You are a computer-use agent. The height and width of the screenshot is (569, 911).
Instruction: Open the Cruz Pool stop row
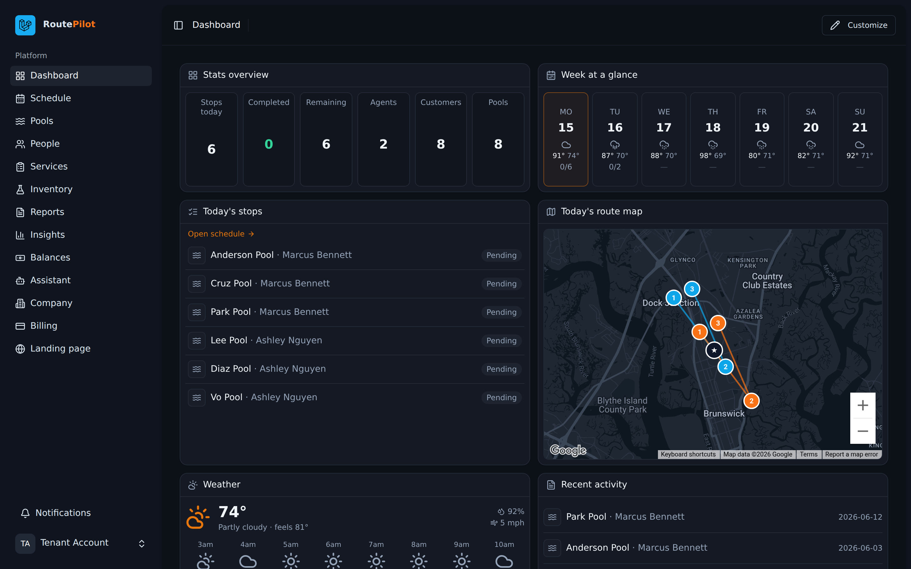tap(355, 284)
